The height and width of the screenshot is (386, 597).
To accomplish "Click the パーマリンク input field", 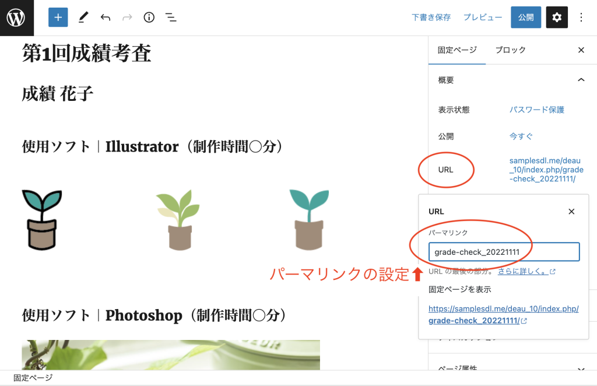I will [504, 252].
